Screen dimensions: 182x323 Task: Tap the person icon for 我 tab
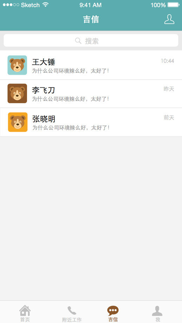[x=157, y=311]
